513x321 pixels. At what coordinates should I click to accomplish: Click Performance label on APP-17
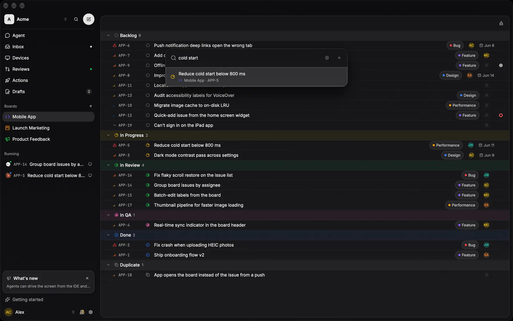tap(462, 205)
